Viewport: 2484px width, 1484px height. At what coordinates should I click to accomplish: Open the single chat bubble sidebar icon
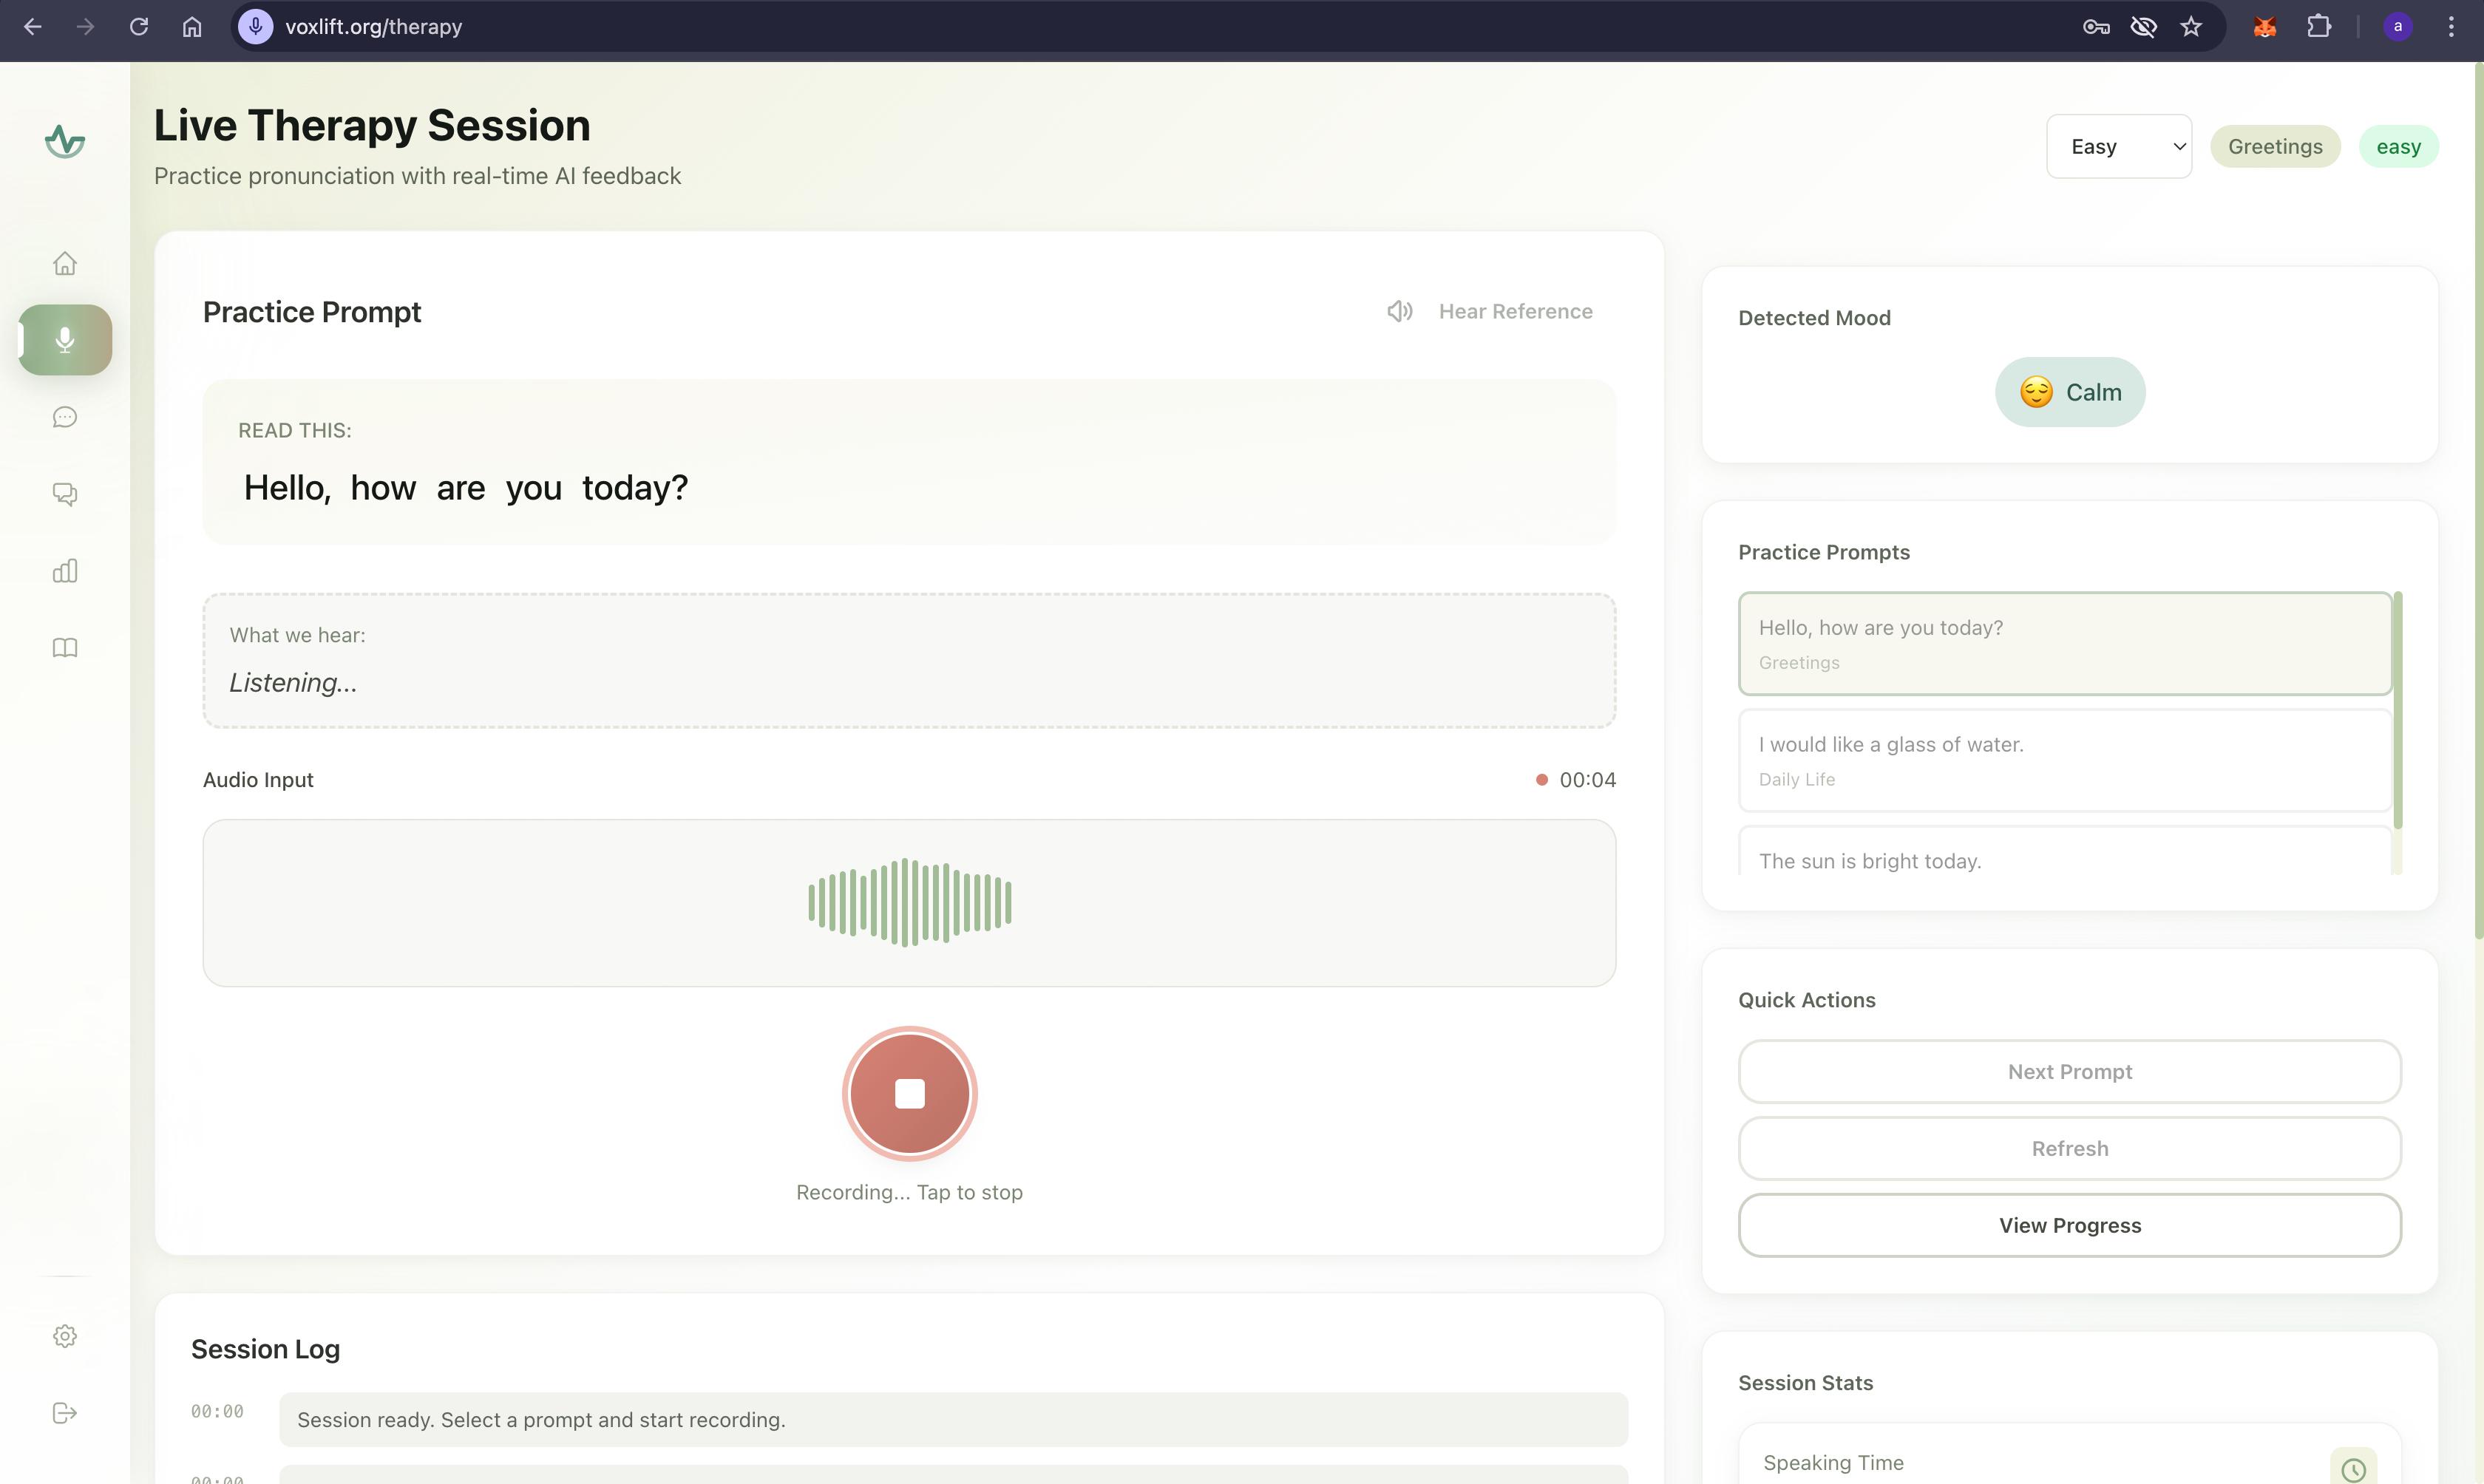[x=65, y=417]
